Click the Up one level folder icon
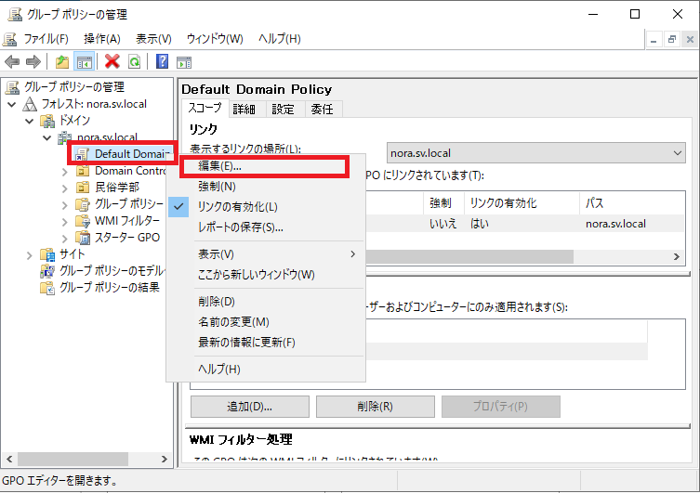700x493 pixels. [62, 61]
